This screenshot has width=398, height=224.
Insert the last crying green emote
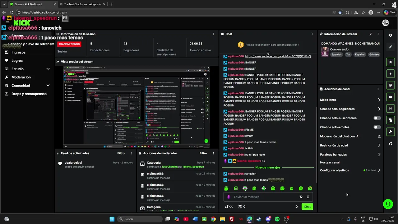point(310,189)
